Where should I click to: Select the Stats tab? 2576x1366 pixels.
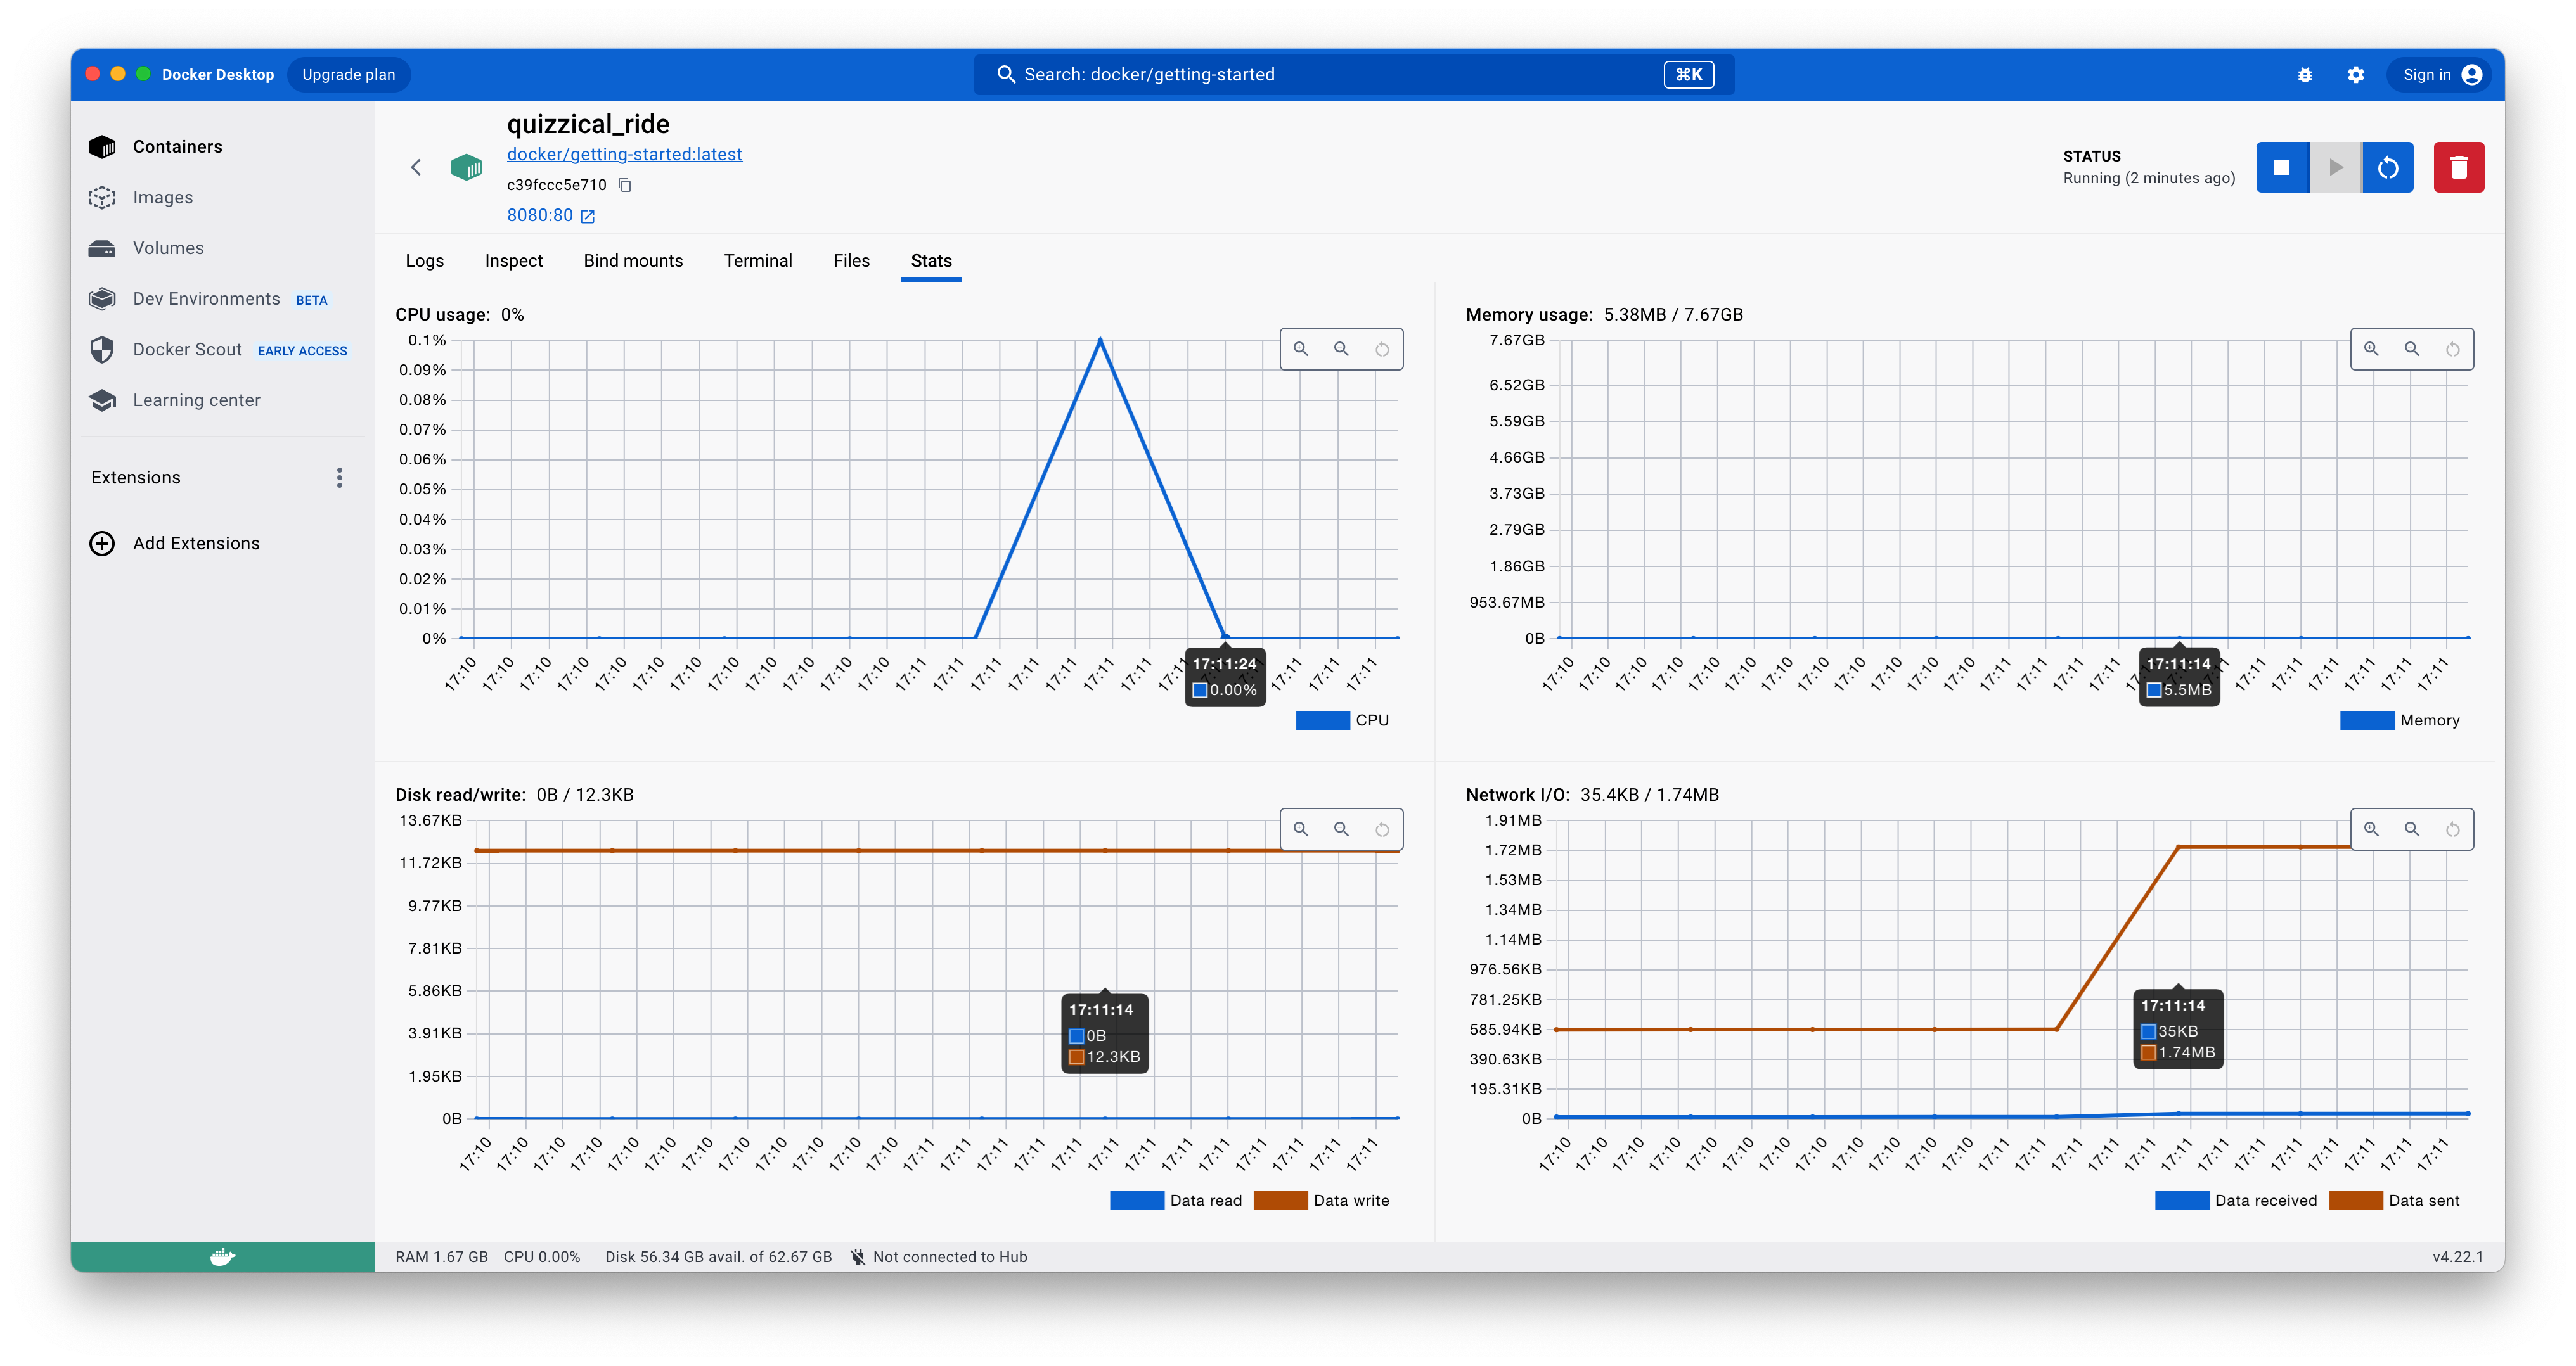pos(931,261)
